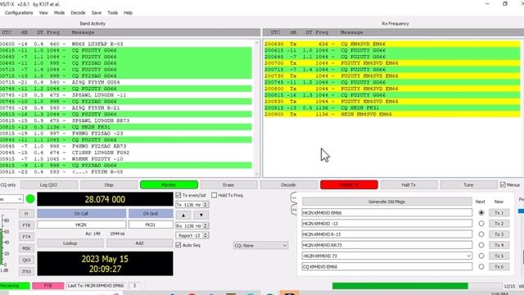Click the Tx 1 now button
The image size is (524, 295).
coord(499,213)
